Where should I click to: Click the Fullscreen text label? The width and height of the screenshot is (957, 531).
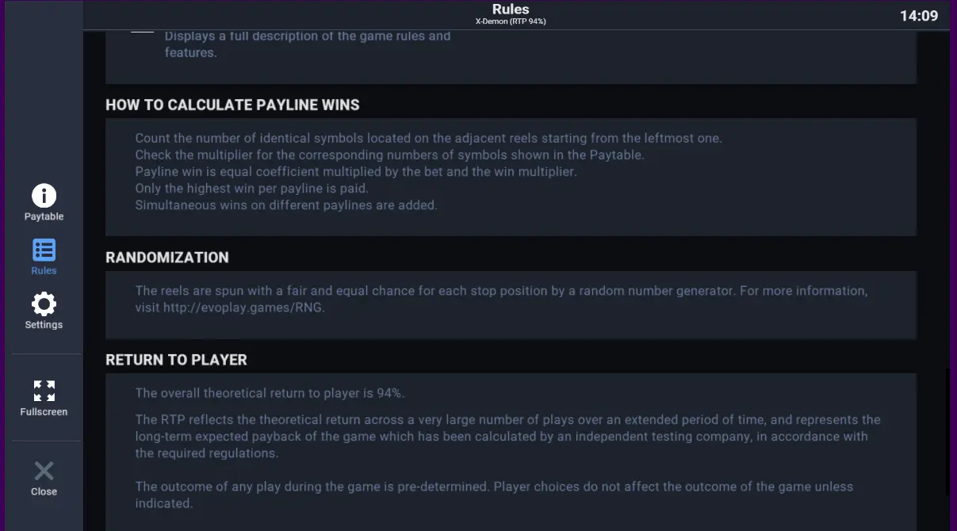[x=44, y=412]
